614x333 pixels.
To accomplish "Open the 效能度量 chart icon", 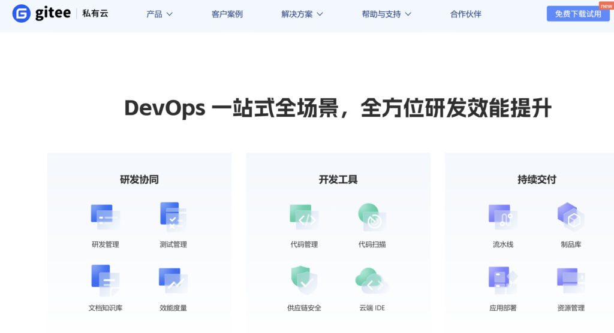I will (x=173, y=280).
